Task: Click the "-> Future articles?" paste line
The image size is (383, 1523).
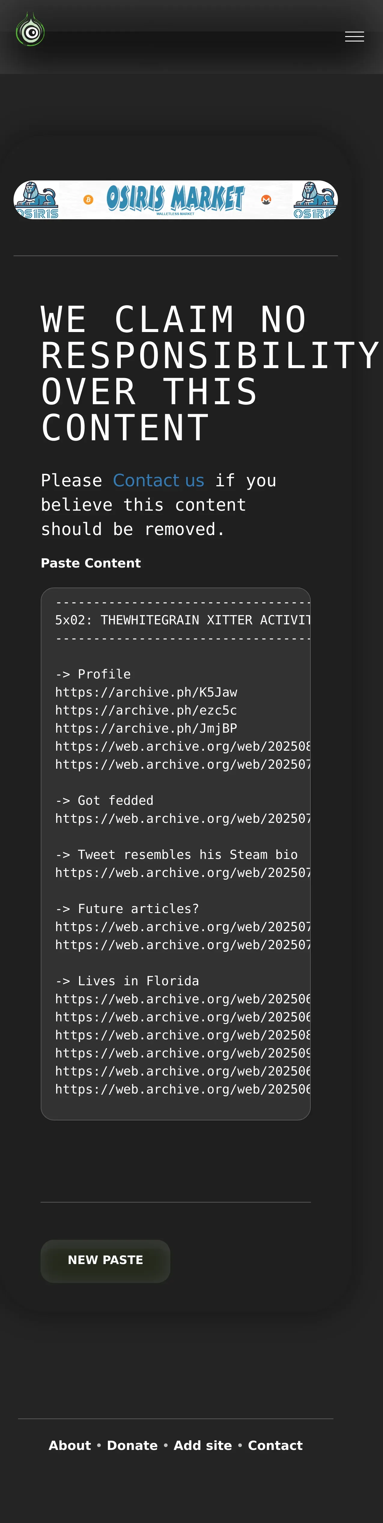Action: pos(127,908)
